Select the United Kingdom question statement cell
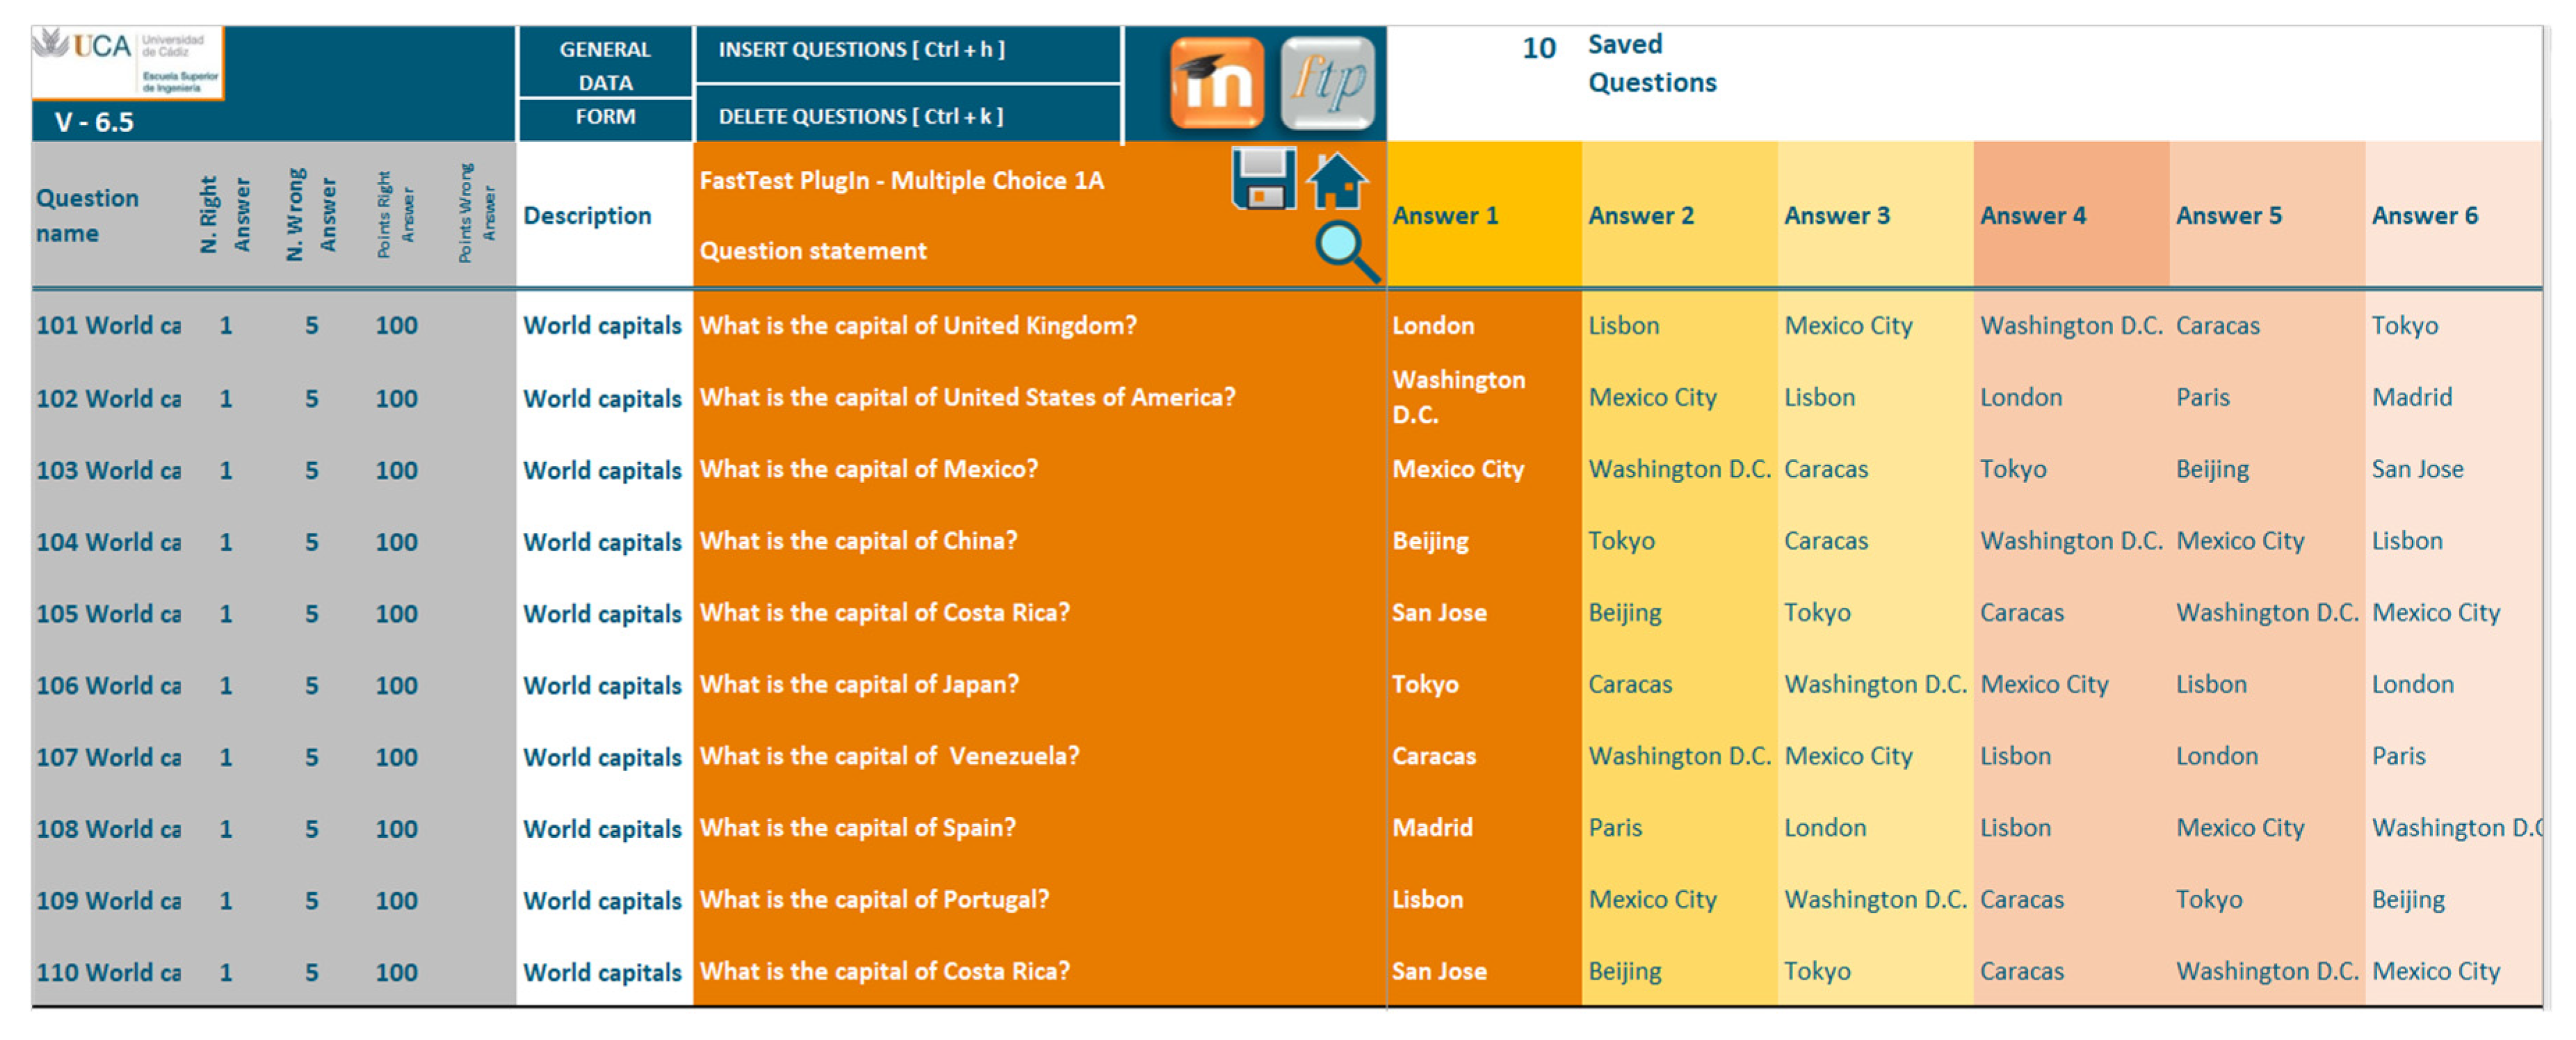This screenshot has width=2576, height=1040. coord(917,326)
